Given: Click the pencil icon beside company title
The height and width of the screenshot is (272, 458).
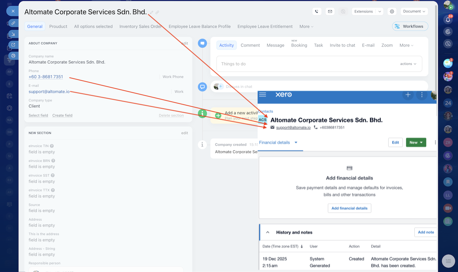Looking at the screenshot, I should click(x=151, y=13).
